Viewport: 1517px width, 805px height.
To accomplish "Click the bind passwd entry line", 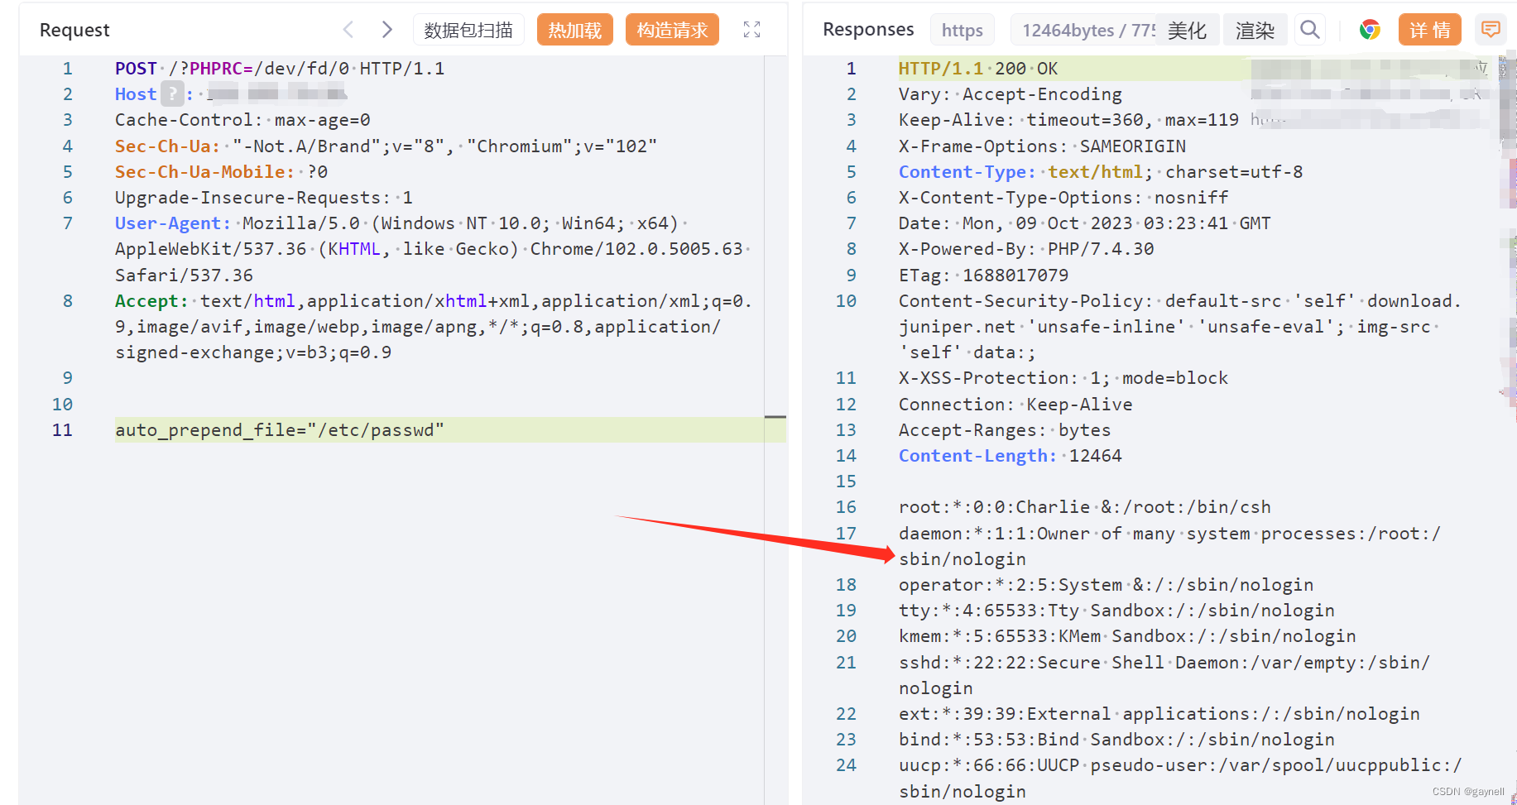I will coord(1116,740).
